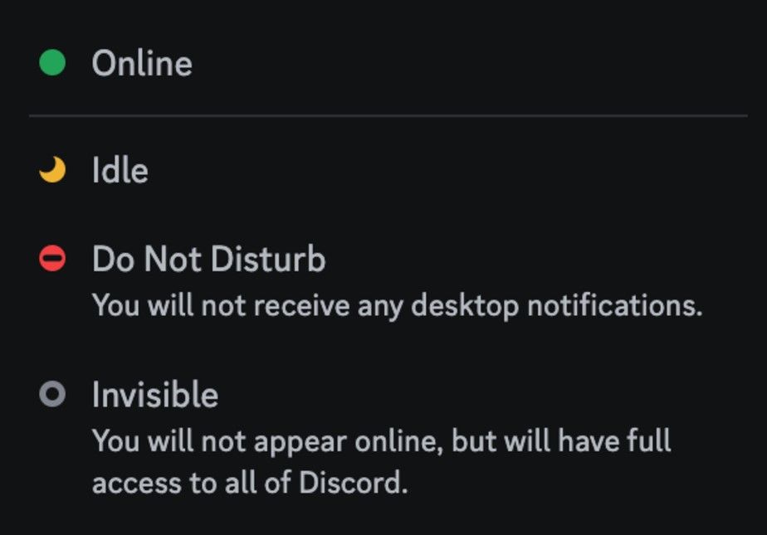Click the word "notifications" under Do Not Disturb

click(x=615, y=306)
